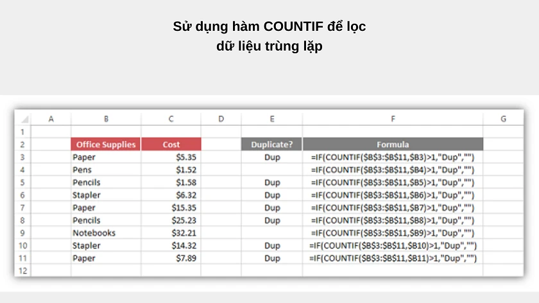Screen dimensions: 539x303
Task: Click the $5.35 cost cell
Action: click(x=171, y=157)
